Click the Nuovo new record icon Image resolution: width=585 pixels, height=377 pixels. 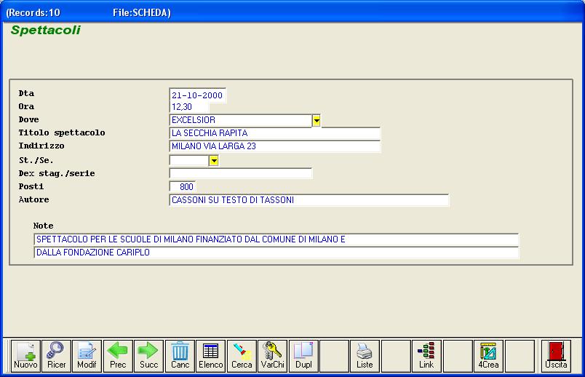pyautogui.click(x=25, y=356)
